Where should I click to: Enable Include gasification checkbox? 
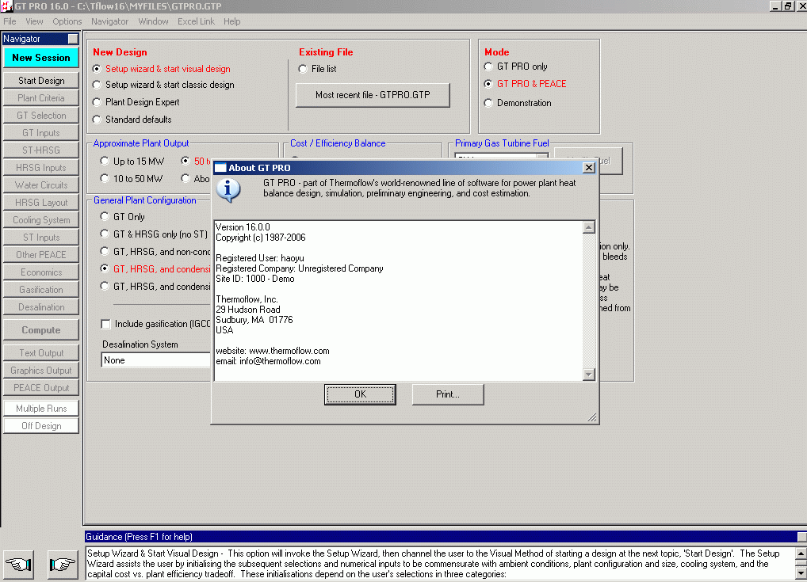(105, 324)
